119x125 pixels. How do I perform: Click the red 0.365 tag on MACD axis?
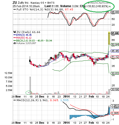pyautogui.click(x=115, y=113)
